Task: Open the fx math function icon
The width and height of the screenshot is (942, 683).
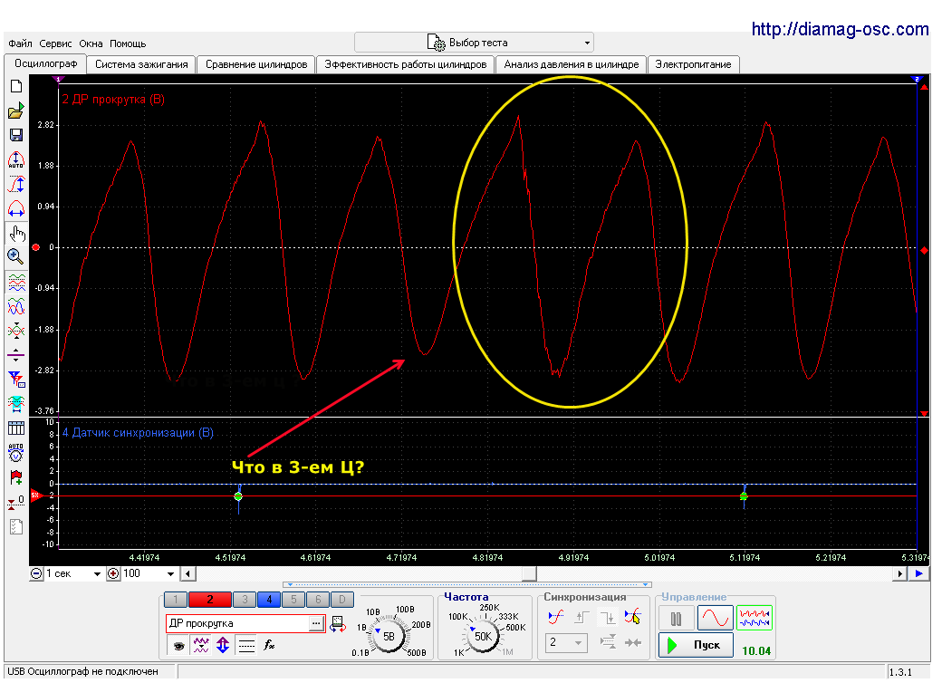Action: pyautogui.click(x=269, y=645)
